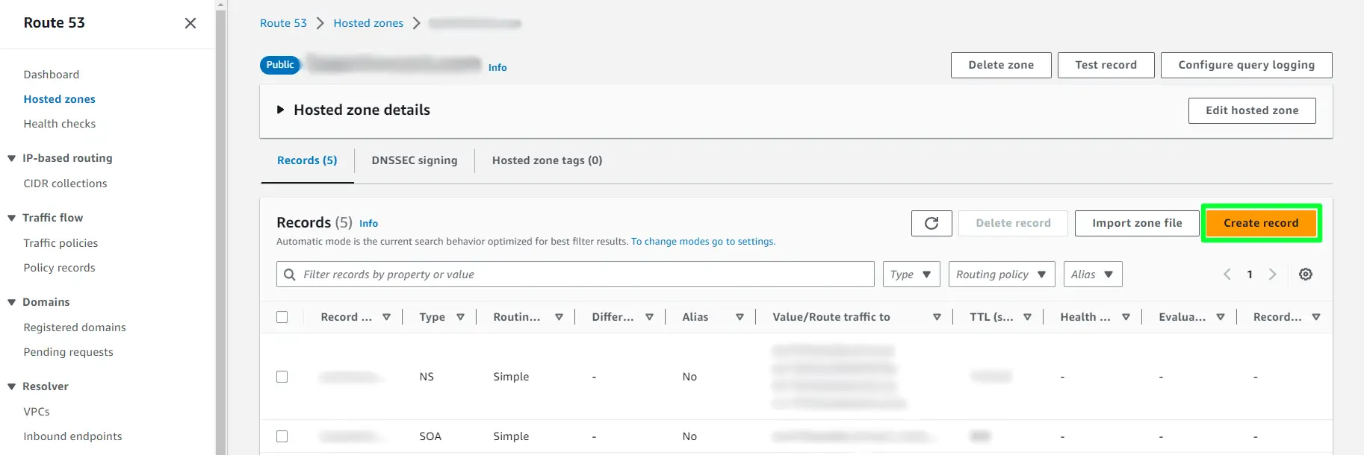Select all records checkbox
1364x455 pixels.
tap(282, 317)
